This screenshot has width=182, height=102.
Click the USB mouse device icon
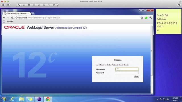(x=44, y=5)
